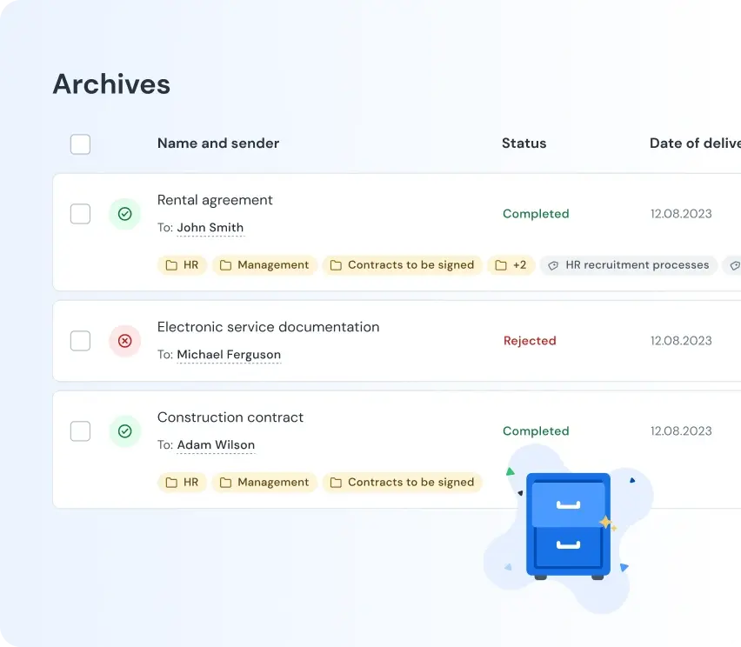The width and height of the screenshot is (741, 647).
Task: Click green completed icon for Rental agreement
Action: (124, 214)
